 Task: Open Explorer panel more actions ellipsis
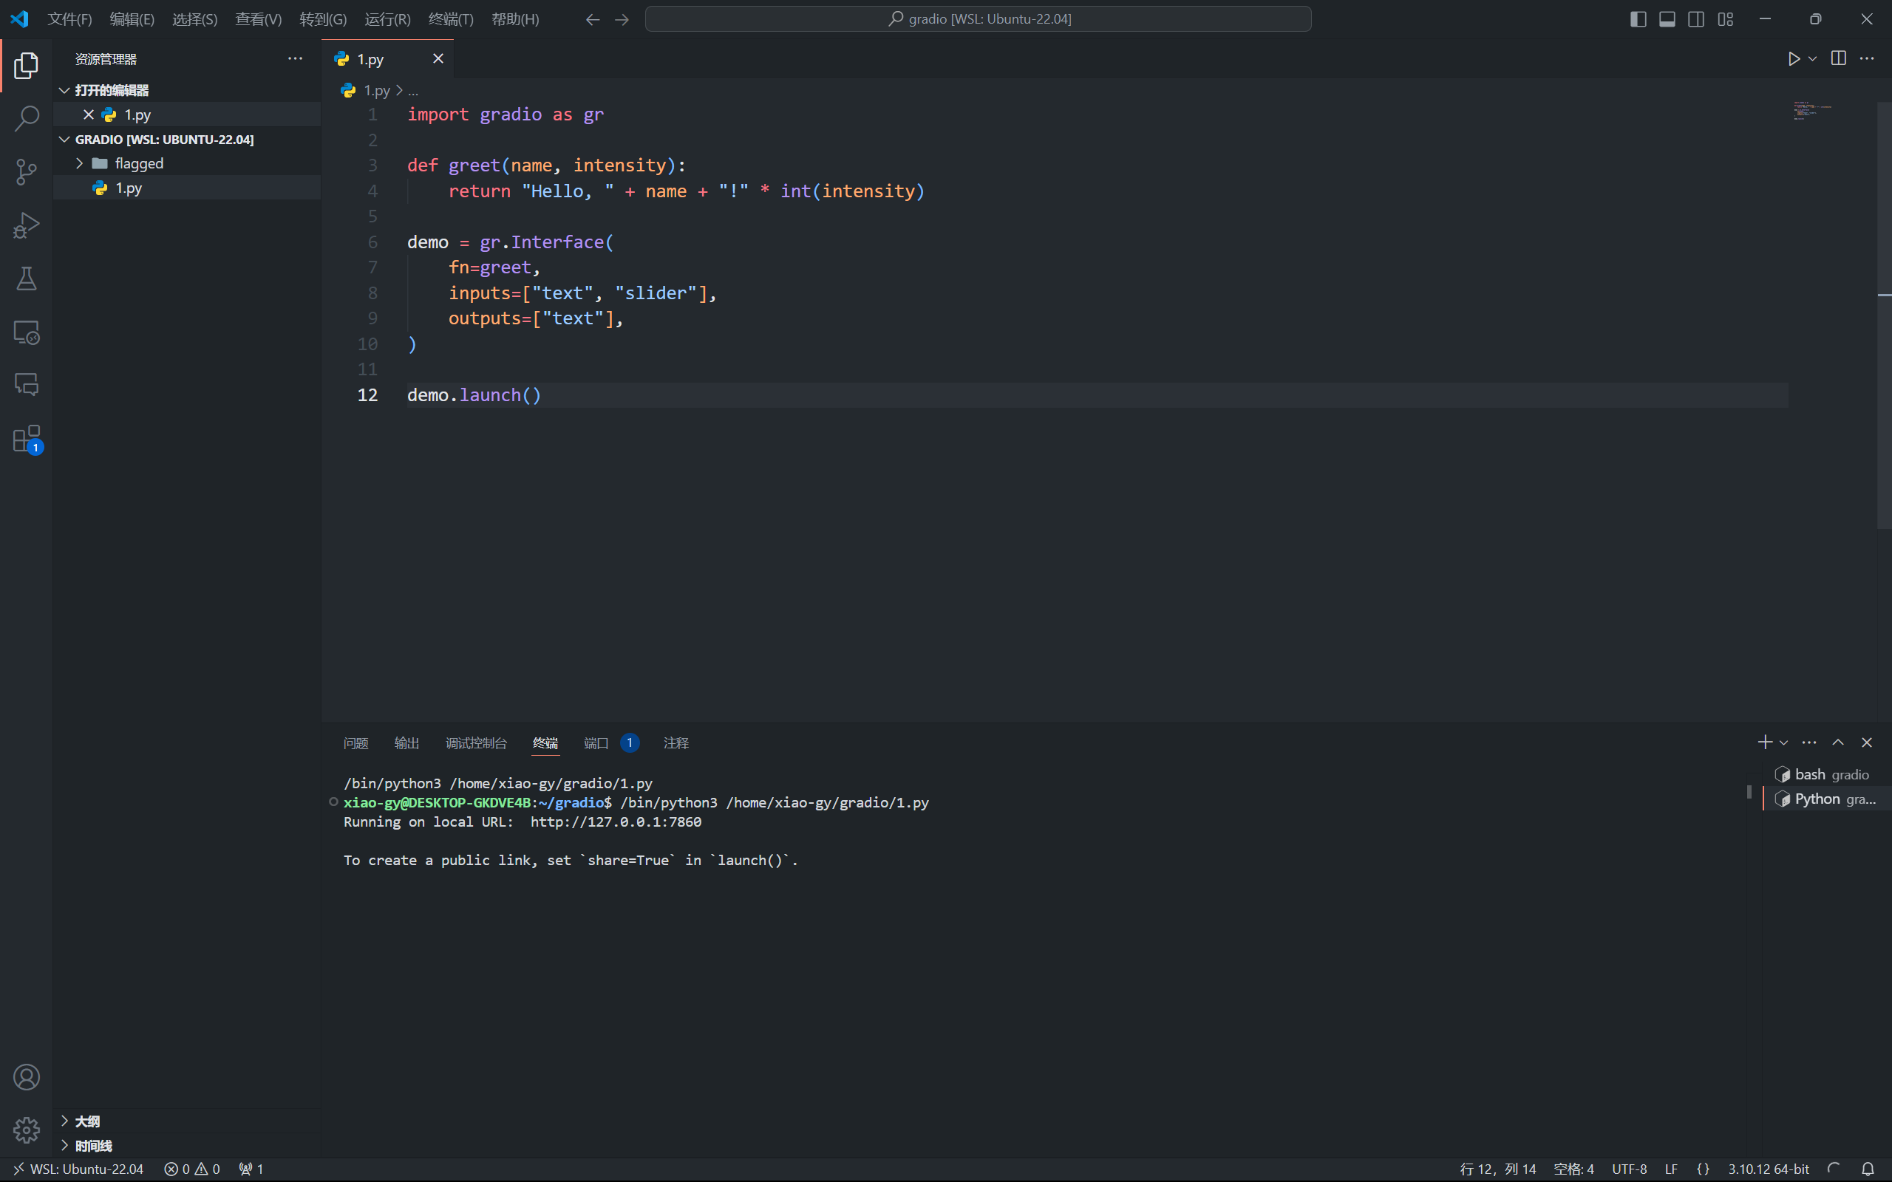tap(295, 58)
